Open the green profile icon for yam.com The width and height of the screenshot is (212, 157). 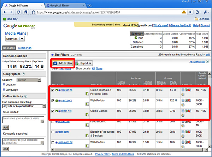tap(87, 104)
